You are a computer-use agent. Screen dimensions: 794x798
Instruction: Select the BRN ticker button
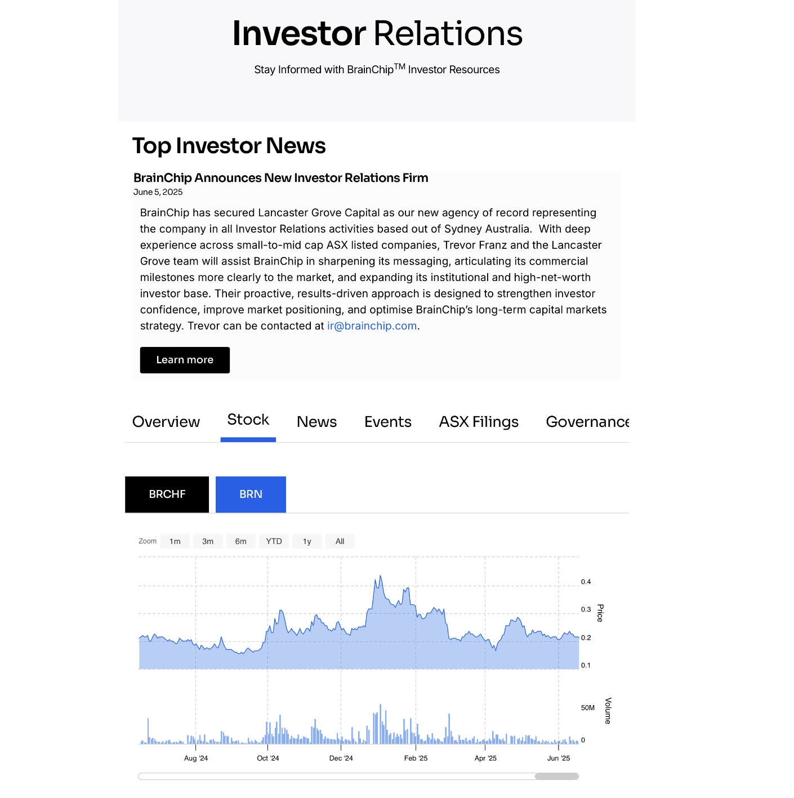click(251, 494)
